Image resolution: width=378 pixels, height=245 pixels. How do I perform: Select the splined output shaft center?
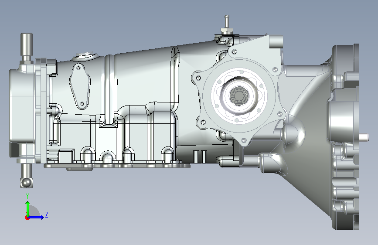[238, 95]
